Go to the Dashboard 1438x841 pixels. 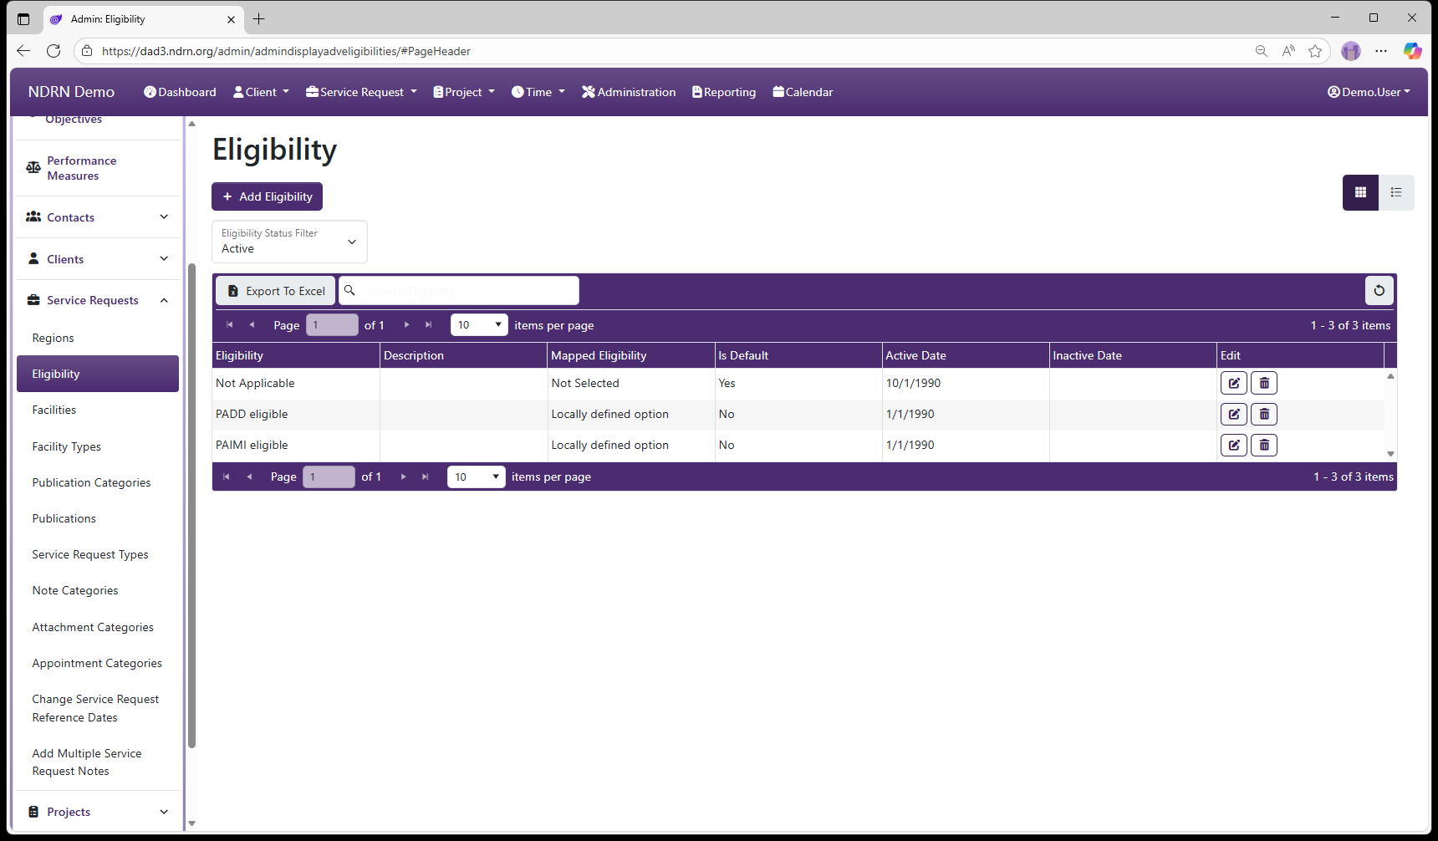coord(180,92)
